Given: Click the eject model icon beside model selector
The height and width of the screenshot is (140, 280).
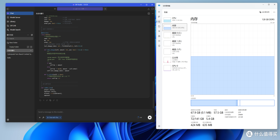Looking at the screenshot, I should coord(105,9).
